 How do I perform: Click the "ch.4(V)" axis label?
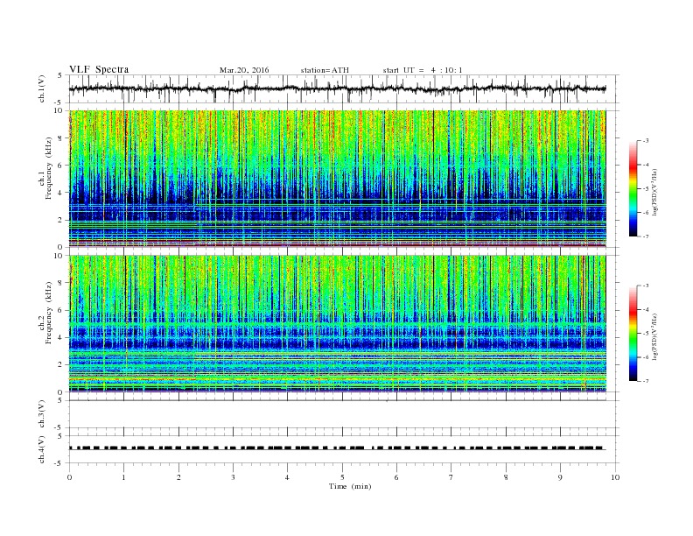pos(42,449)
